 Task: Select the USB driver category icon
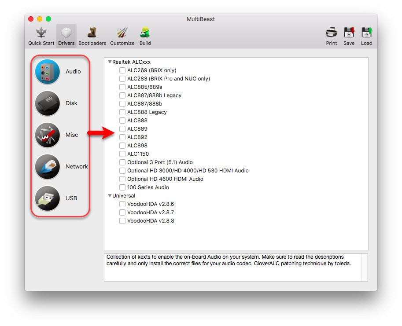(48, 198)
